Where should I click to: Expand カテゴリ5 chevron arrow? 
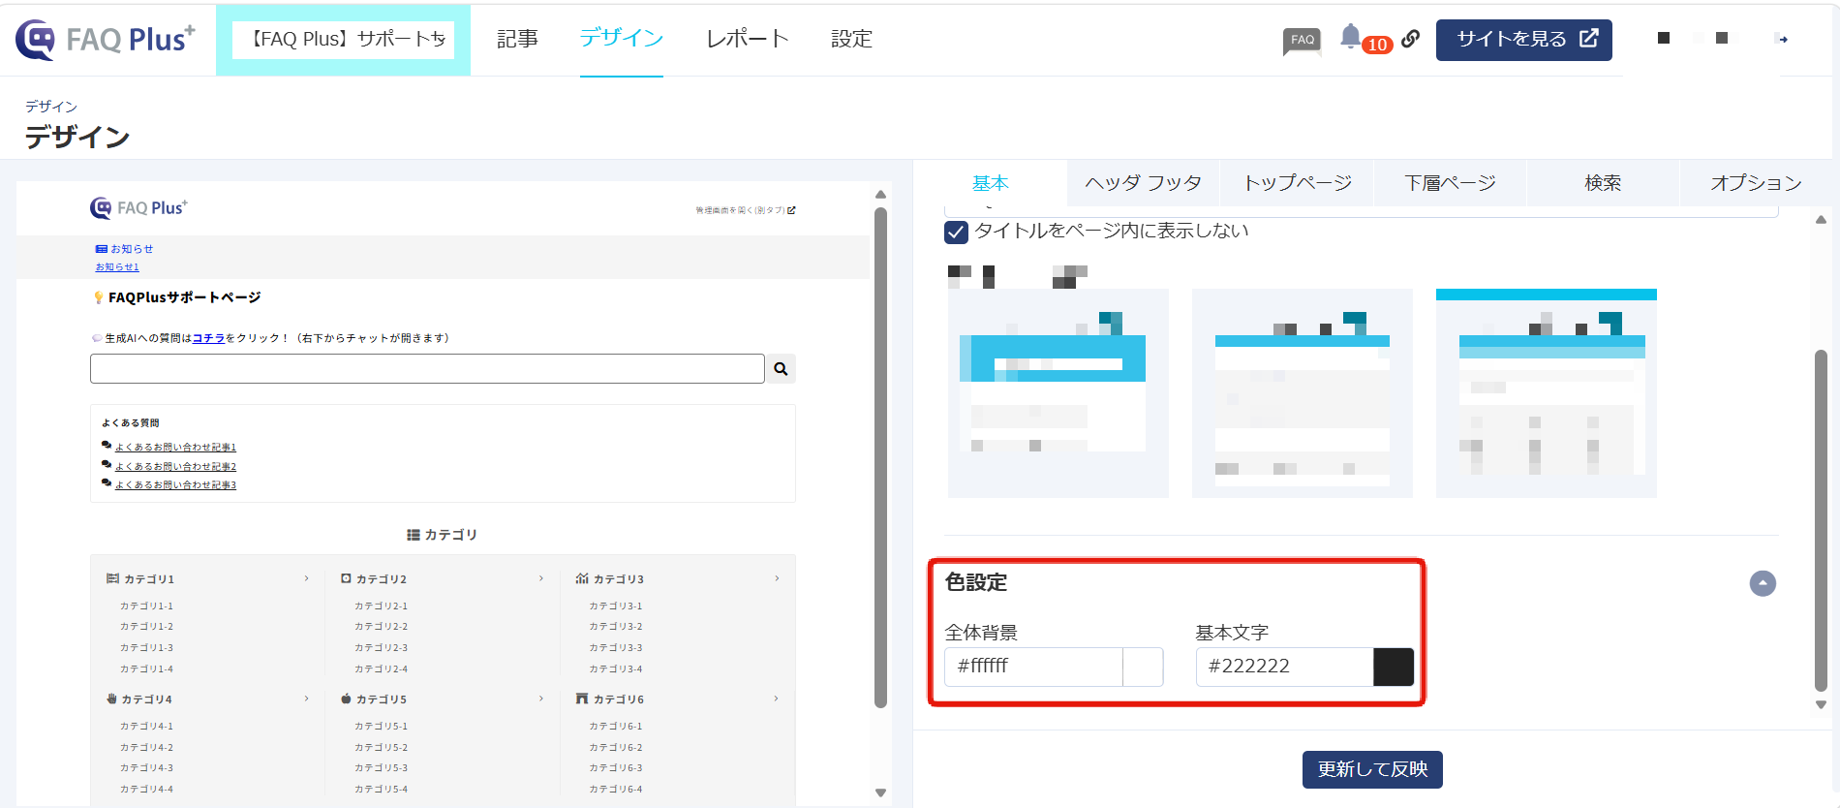pos(541,699)
